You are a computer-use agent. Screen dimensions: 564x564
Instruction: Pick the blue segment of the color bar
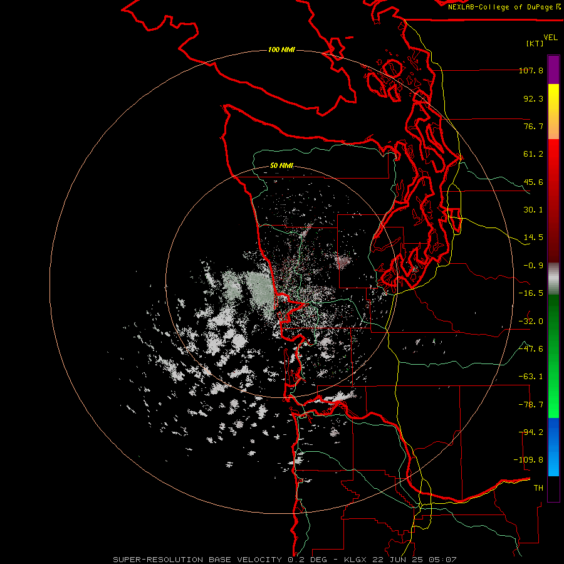pos(553,447)
